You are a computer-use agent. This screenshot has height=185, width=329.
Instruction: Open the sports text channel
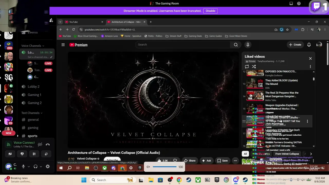(x=32, y=136)
